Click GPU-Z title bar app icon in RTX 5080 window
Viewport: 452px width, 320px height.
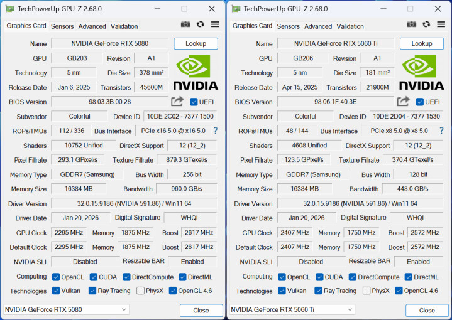point(10,9)
